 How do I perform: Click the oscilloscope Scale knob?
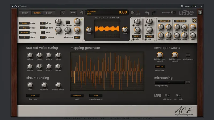pyautogui.click(x=125, y=30)
